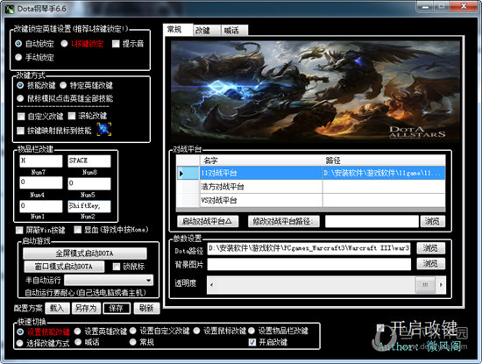Choose 鼠标模拟点击英雄全部技能 option
Viewport: 482px width, 364px height.
click(x=20, y=98)
